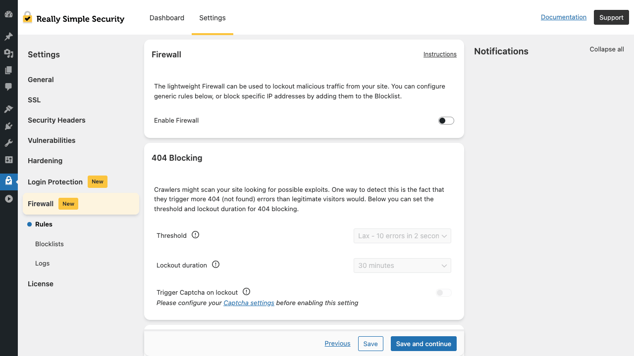Select Firewall in settings menu
Image resolution: width=634 pixels, height=356 pixels.
click(81, 204)
